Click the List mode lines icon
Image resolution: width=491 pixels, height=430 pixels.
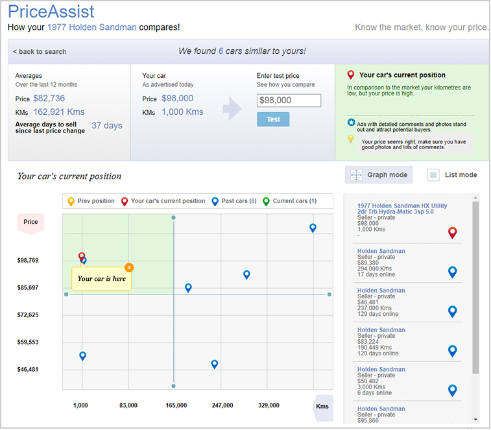pyautogui.click(x=433, y=174)
